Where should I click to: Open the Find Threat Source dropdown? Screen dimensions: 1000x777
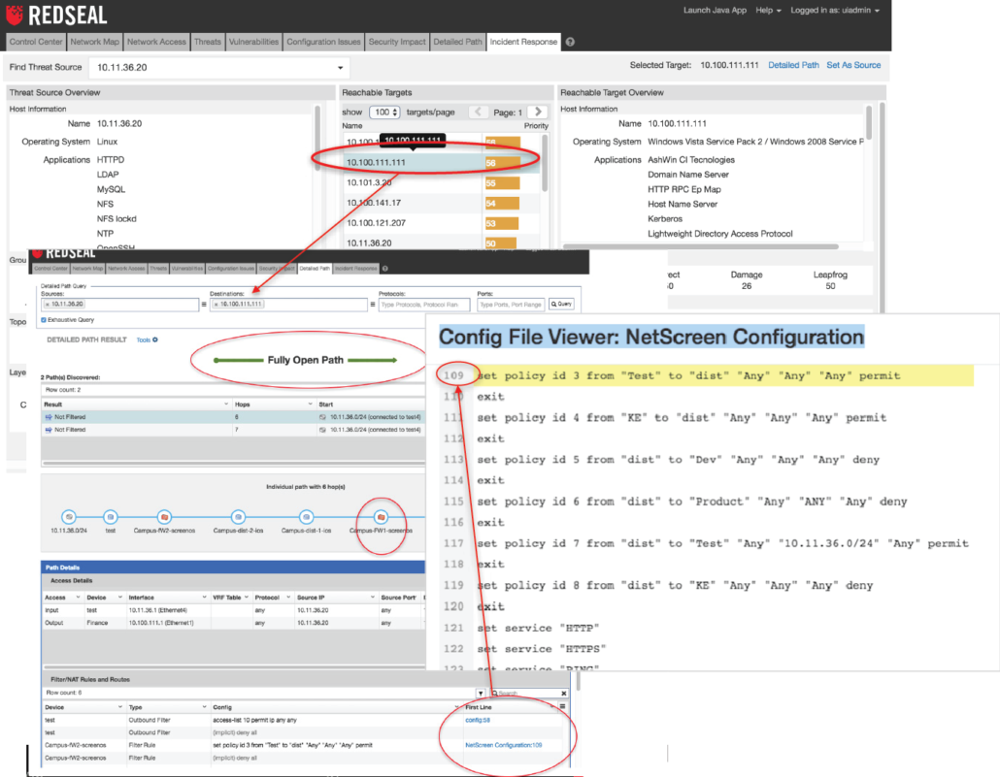(340, 68)
